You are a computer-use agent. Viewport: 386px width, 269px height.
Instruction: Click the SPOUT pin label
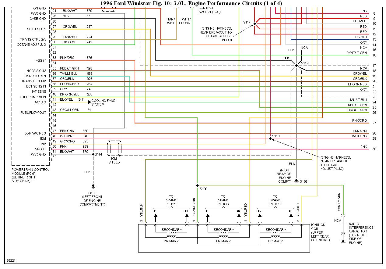click(40, 149)
